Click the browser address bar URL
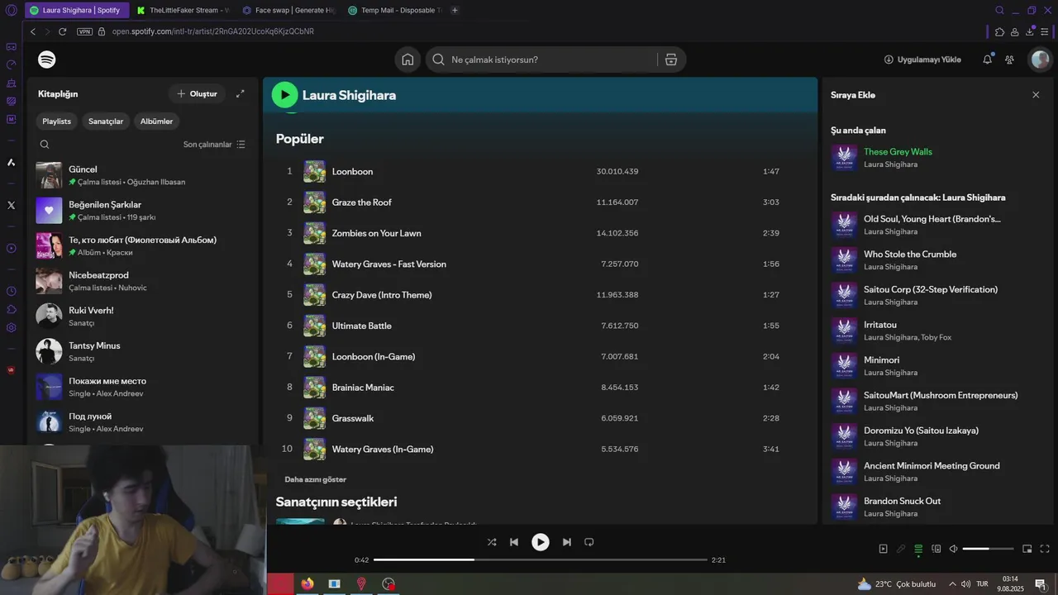 [x=213, y=31]
